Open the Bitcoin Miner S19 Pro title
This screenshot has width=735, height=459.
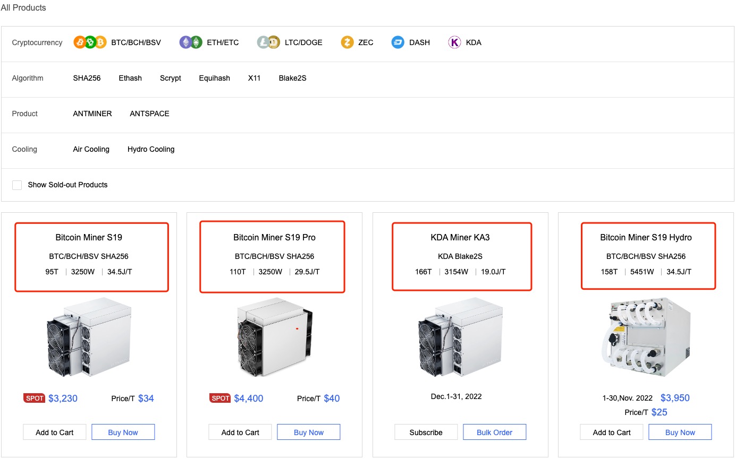[275, 237]
